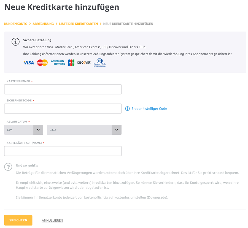The height and width of the screenshot is (228, 248).
Task: Click the Ablaufdatum label
Action: pyautogui.click(x=17, y=122)
